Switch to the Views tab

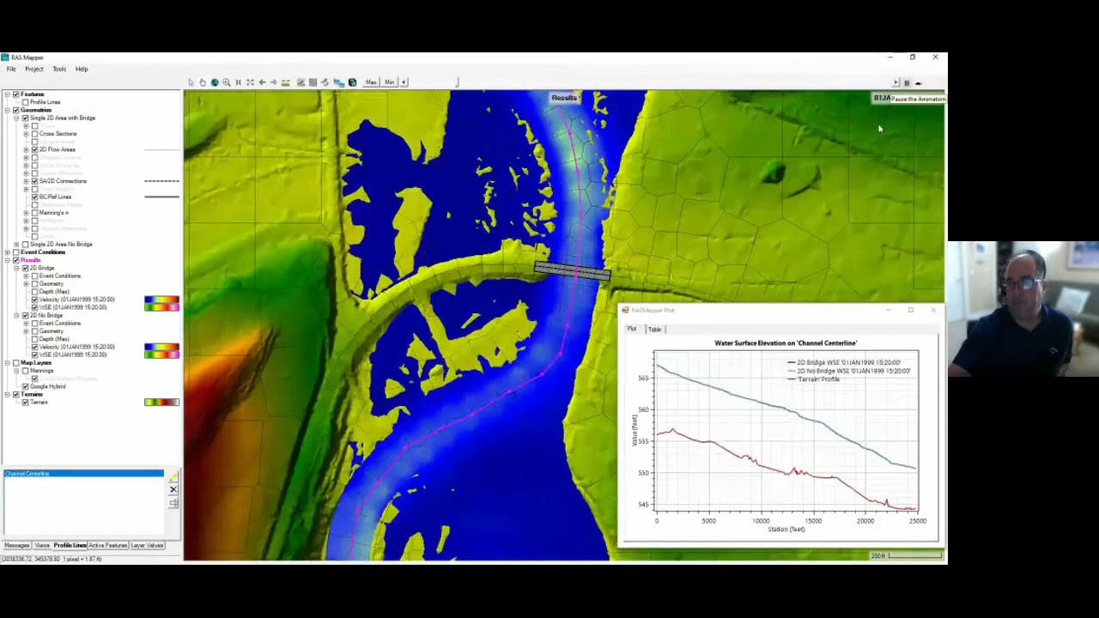pyautogui.click(x=42, y=545)
